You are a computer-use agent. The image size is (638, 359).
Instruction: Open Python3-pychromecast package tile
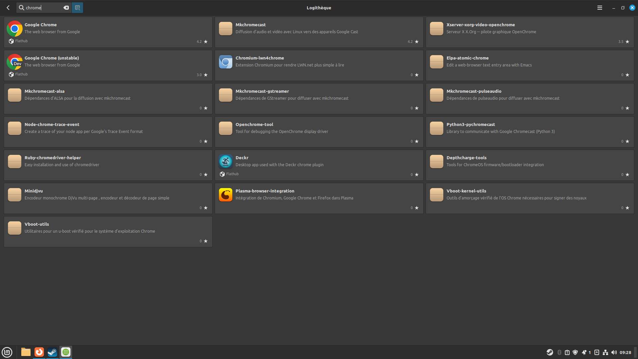coord(530,132)
